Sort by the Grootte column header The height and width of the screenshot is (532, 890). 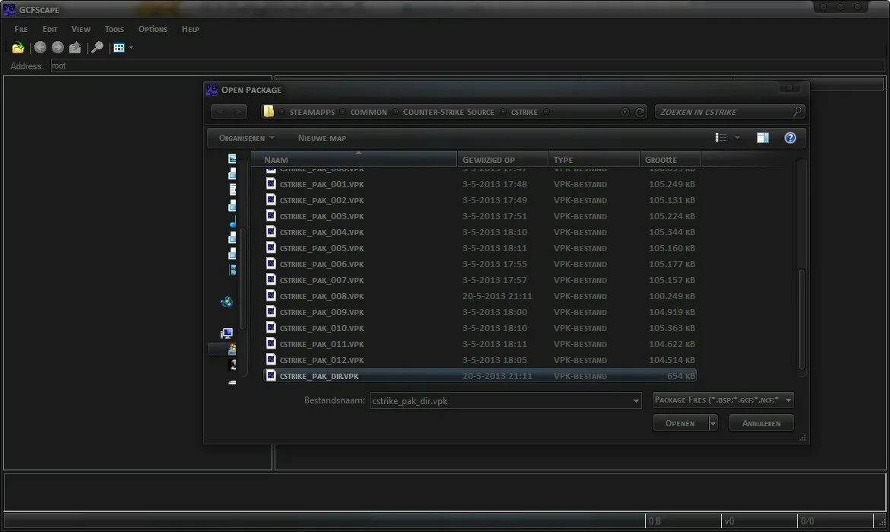click(x=670, y=160)
